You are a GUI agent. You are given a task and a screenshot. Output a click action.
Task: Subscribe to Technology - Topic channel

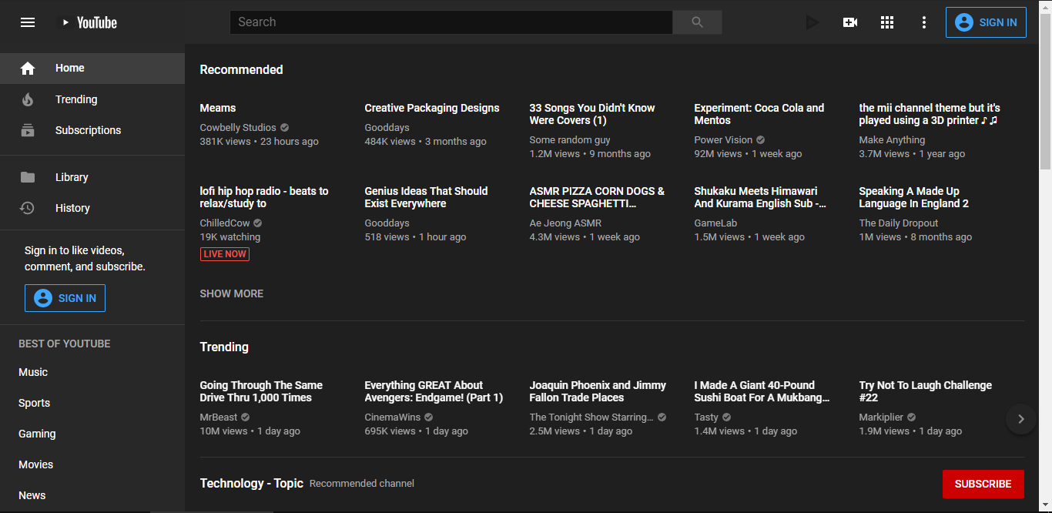(x=983, y=484)
